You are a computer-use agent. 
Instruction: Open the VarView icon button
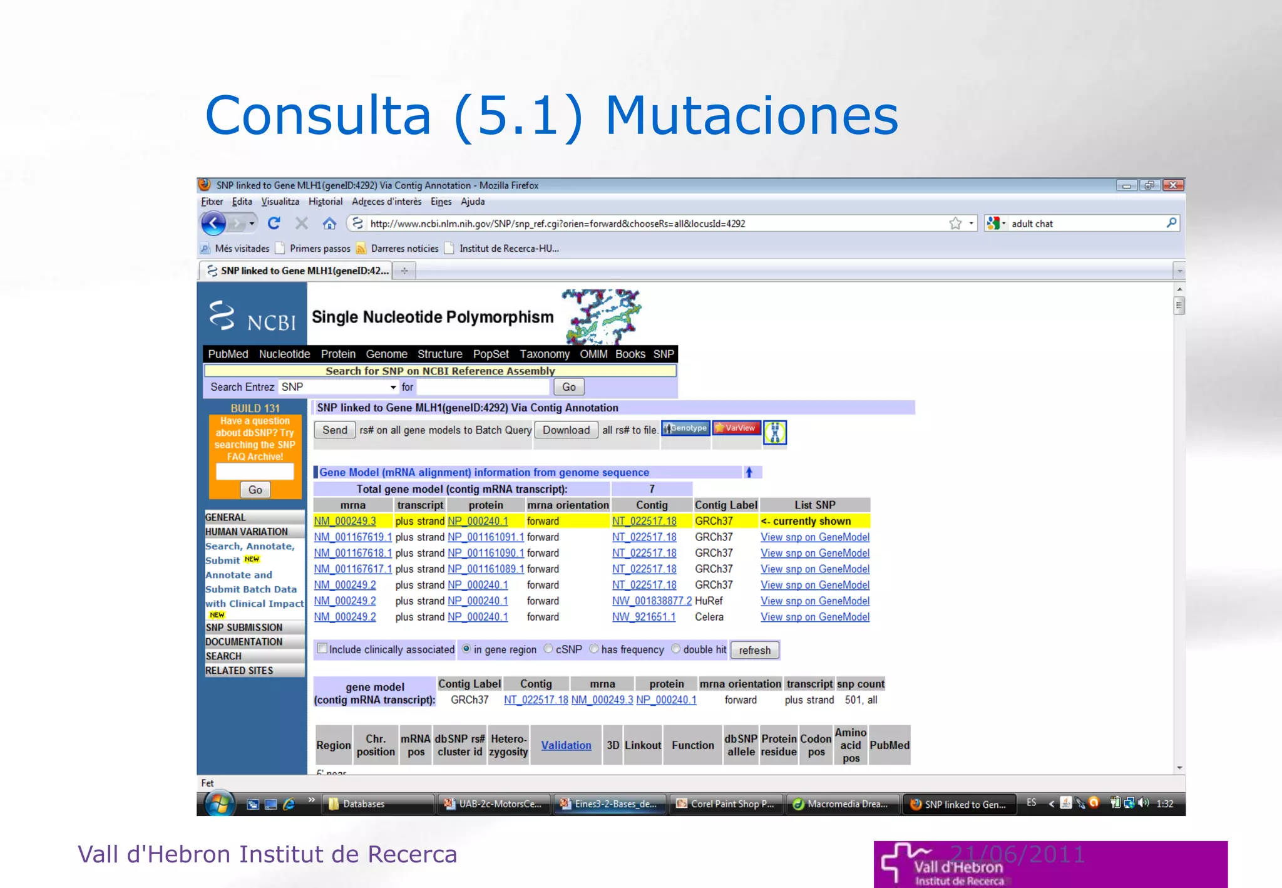(x=736, y=428)
